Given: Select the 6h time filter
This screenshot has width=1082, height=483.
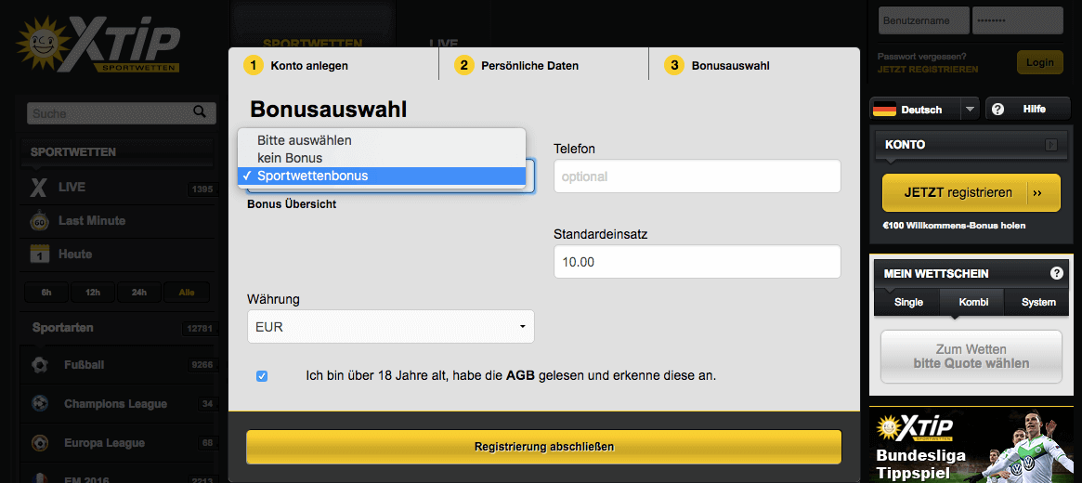Looking at the screenshot, I should (x=46, y=293).
